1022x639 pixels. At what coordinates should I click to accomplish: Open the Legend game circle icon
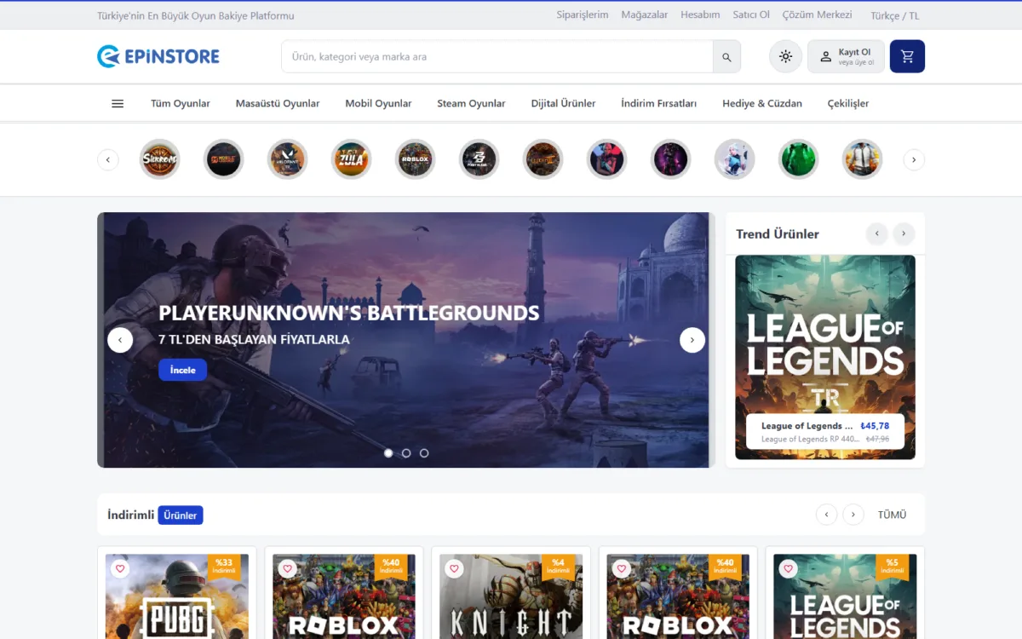(543, 159)
